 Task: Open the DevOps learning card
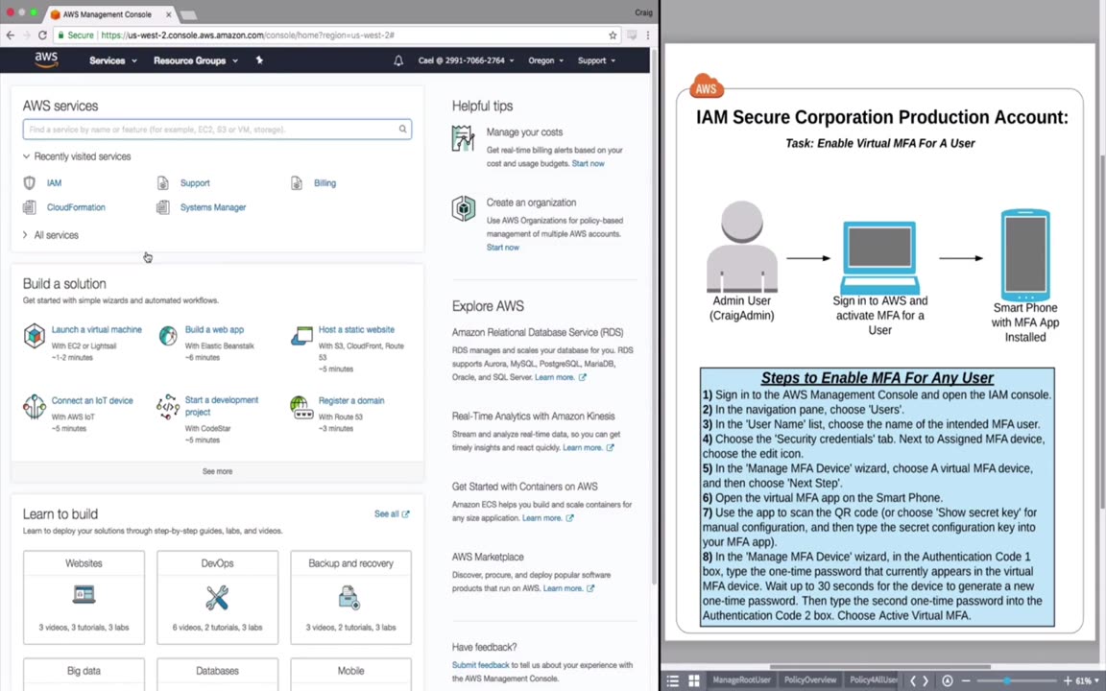(x=217, y=597)
